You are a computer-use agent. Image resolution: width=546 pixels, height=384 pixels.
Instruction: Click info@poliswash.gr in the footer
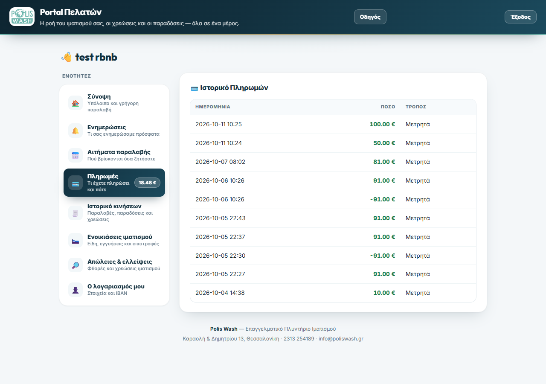(341, 339)
